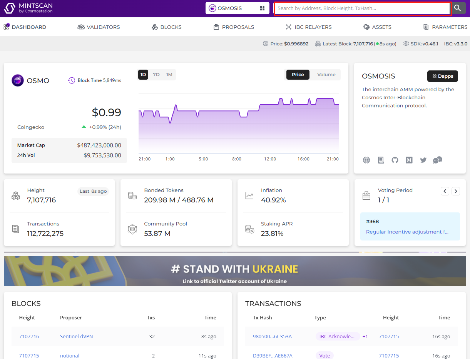
Task: Switch chart range to 7D
Action: pos(156,75)
